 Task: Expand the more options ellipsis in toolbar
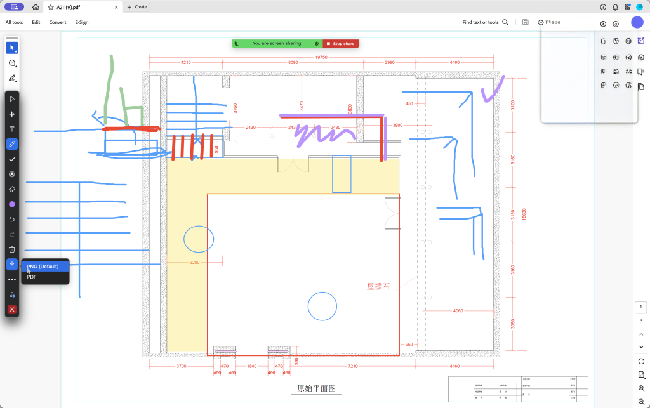(x=12, y=279)
